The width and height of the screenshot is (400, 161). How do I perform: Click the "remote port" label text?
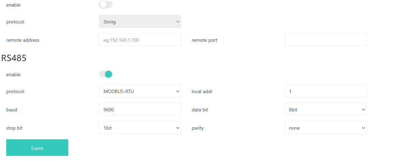click(204, 40)
